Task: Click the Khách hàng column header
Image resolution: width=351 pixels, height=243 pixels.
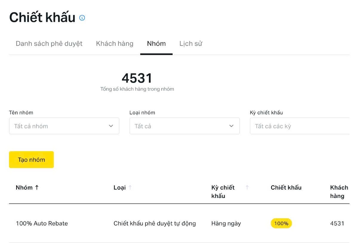Action: [x=339, y=192]
